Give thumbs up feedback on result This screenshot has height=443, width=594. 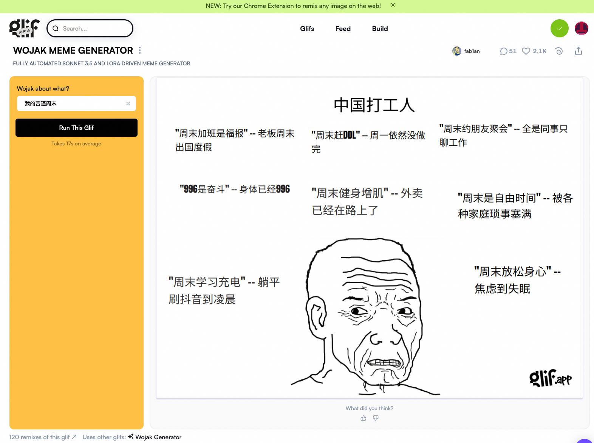tap(364, 418)
